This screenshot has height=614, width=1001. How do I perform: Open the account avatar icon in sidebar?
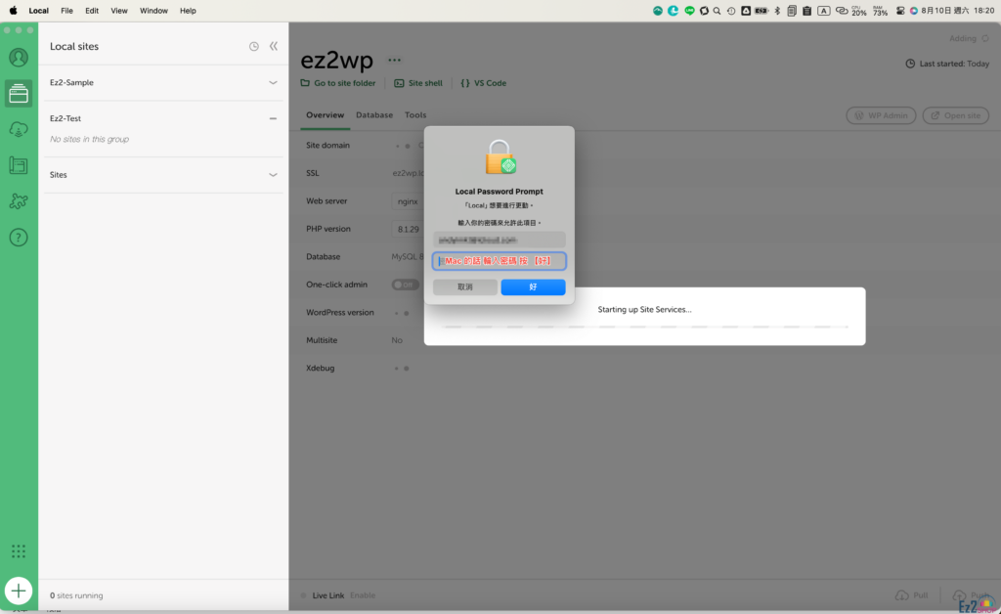(x=19, y=58)
